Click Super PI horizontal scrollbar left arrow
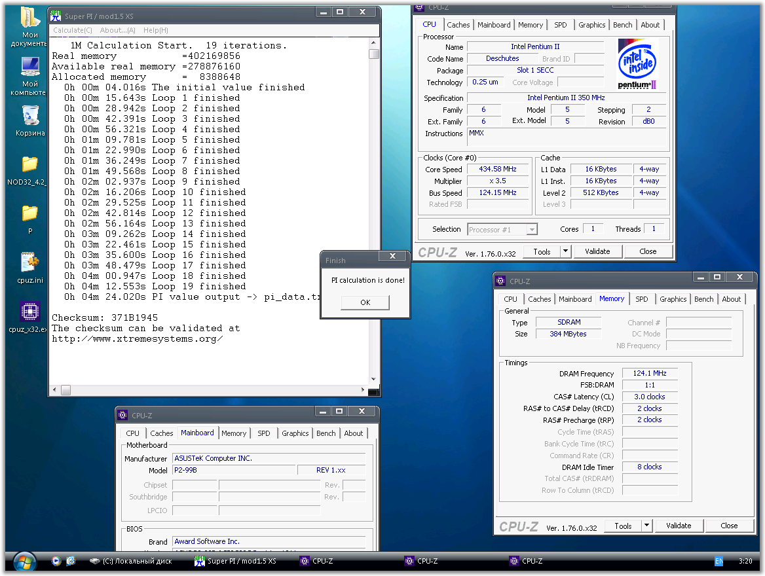 pyautogui.click(x=54, y=389)
